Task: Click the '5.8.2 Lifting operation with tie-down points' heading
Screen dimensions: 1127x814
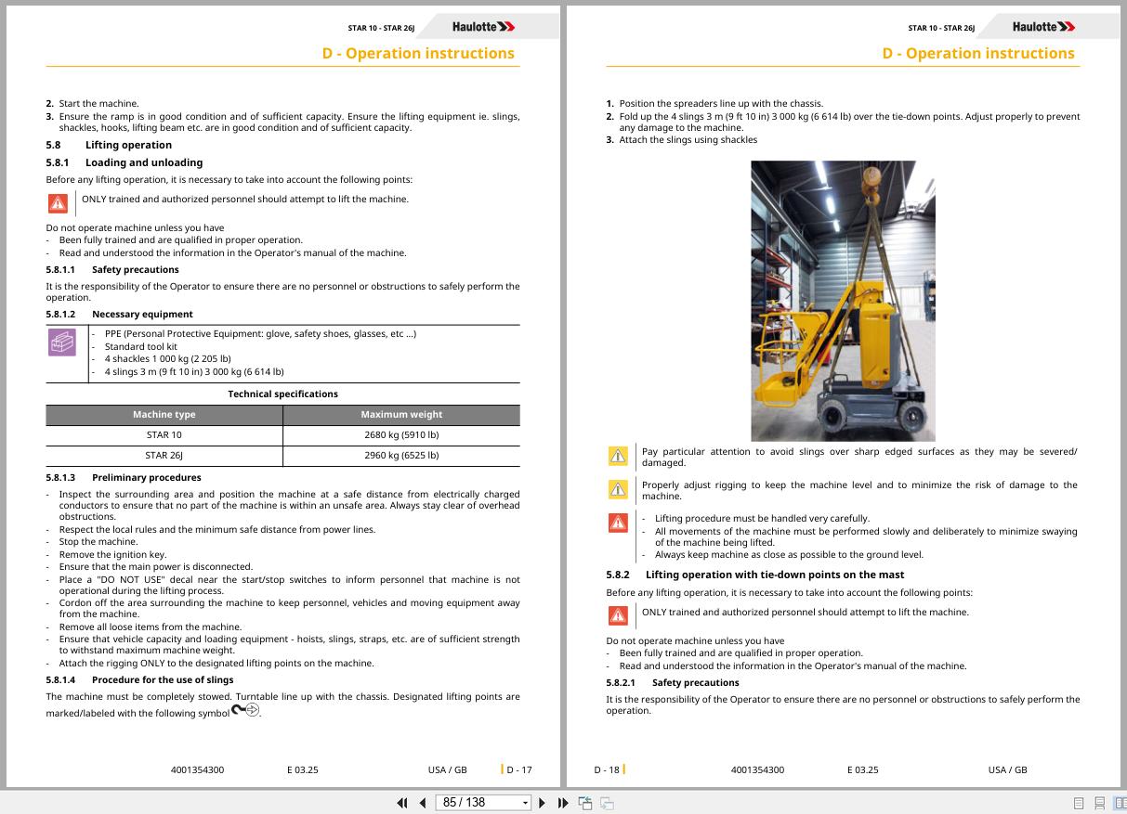Action: 754,575
